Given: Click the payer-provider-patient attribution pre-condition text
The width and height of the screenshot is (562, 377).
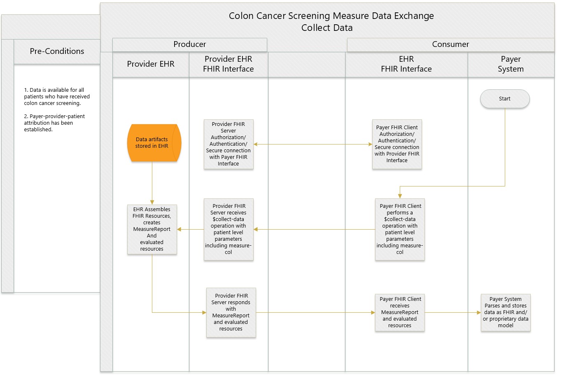Looking at the screenshot, I should 54,123.
